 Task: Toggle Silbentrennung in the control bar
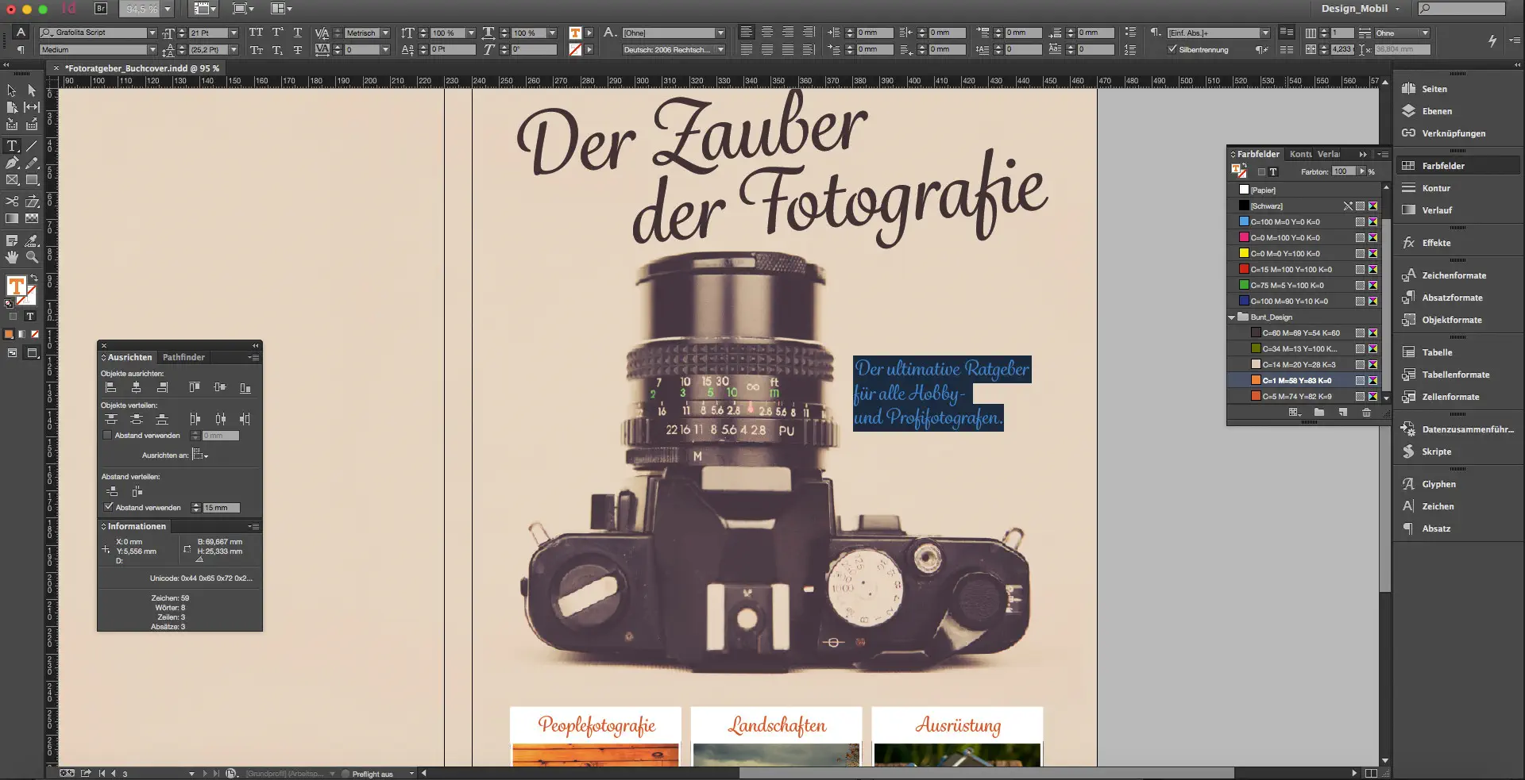pyautogui.click(x=1173, y=49)
